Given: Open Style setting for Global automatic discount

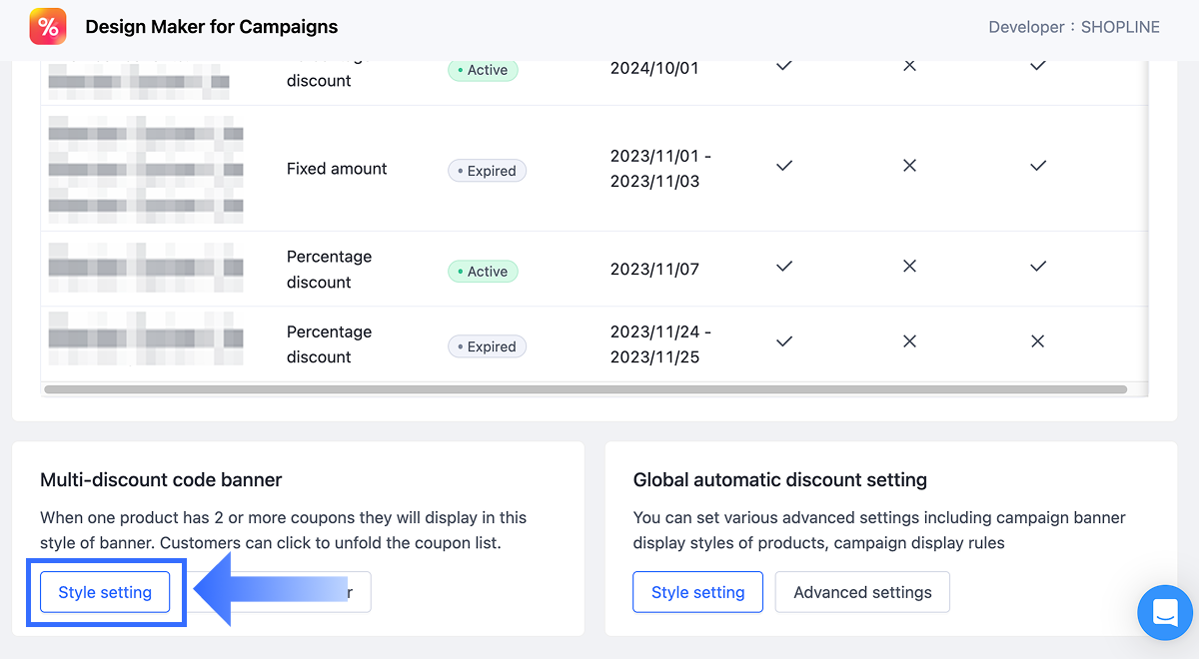Looking at the screenshot, I should (697, 592).
